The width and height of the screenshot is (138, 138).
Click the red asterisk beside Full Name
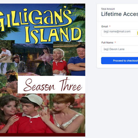tap(115, 42)
